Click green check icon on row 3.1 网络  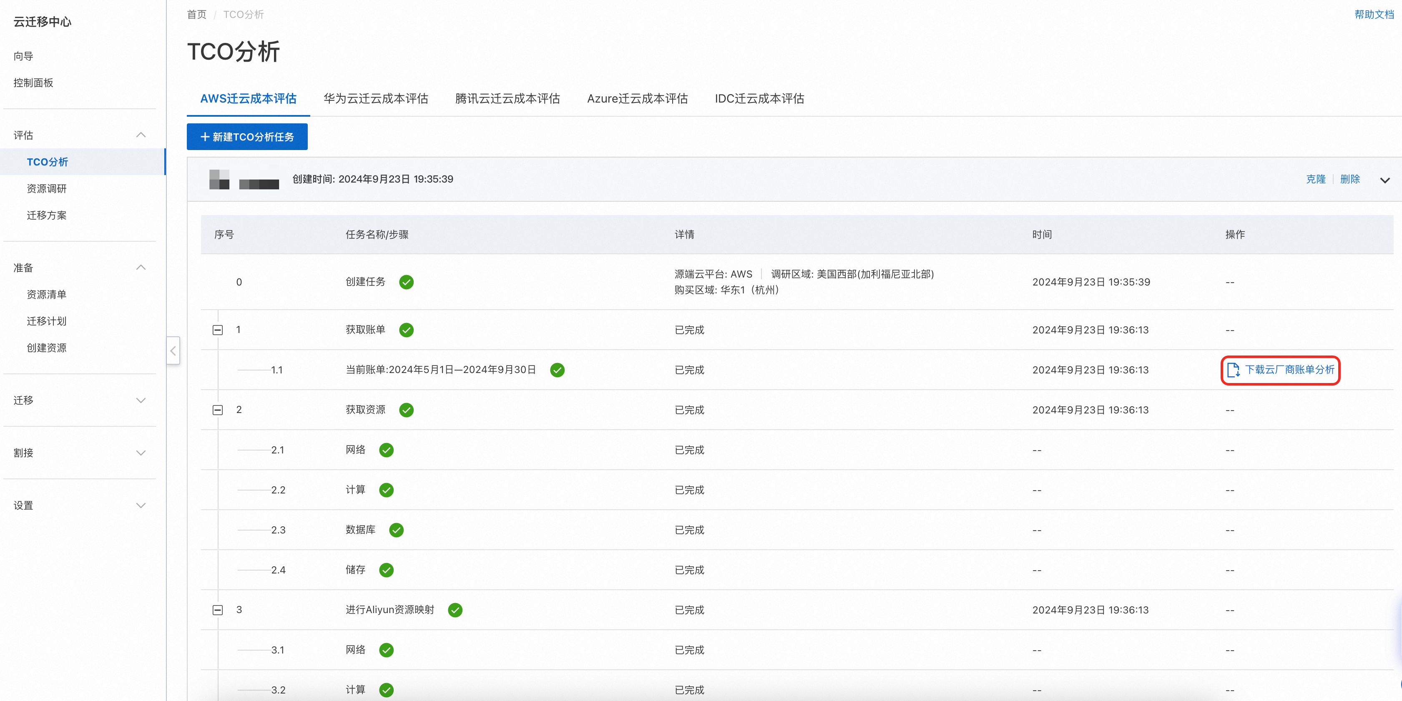[386, 650]
